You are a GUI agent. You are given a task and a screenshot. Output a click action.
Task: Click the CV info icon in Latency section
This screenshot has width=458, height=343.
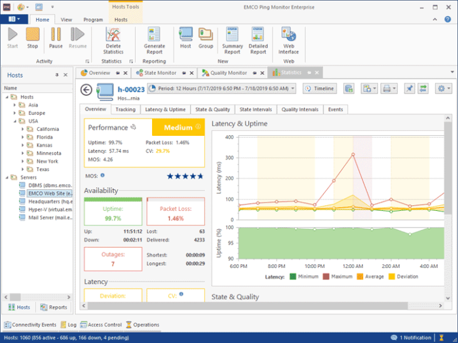tap(181, 294)
